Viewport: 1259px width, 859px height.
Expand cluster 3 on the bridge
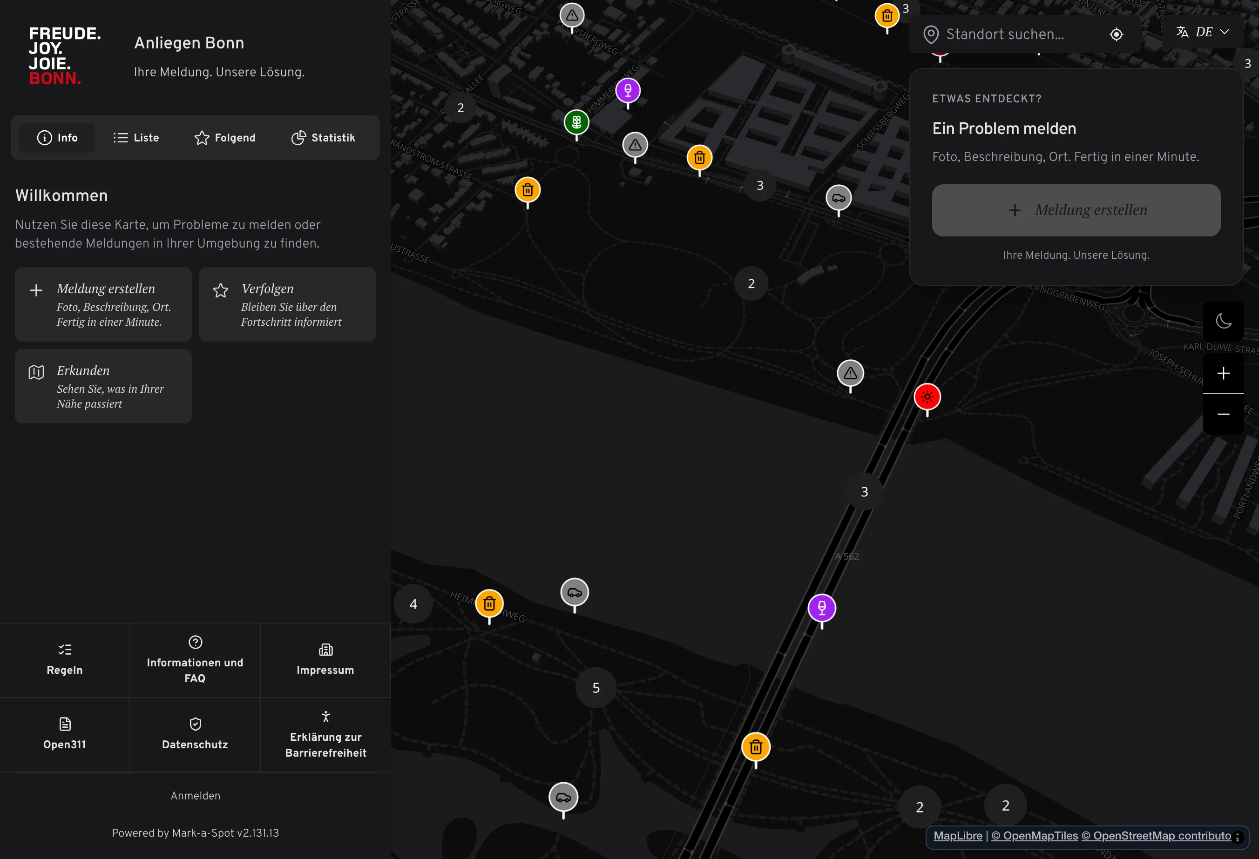point(864,491)
